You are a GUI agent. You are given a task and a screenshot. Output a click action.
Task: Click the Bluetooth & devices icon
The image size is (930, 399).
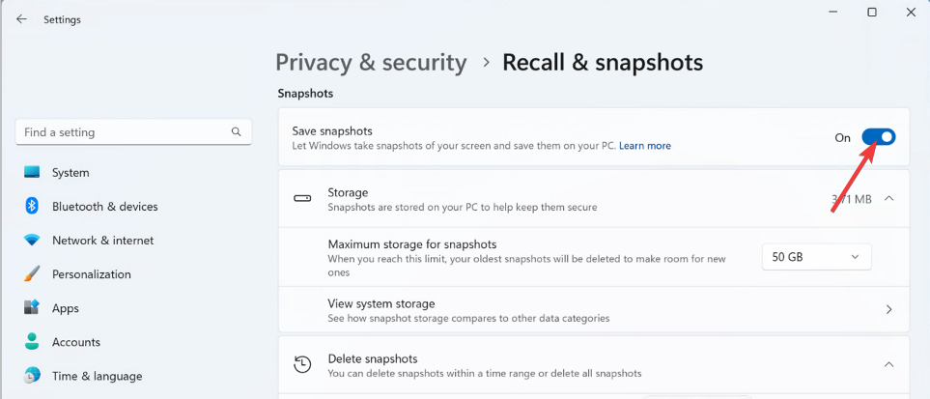[x=32, y=206]
